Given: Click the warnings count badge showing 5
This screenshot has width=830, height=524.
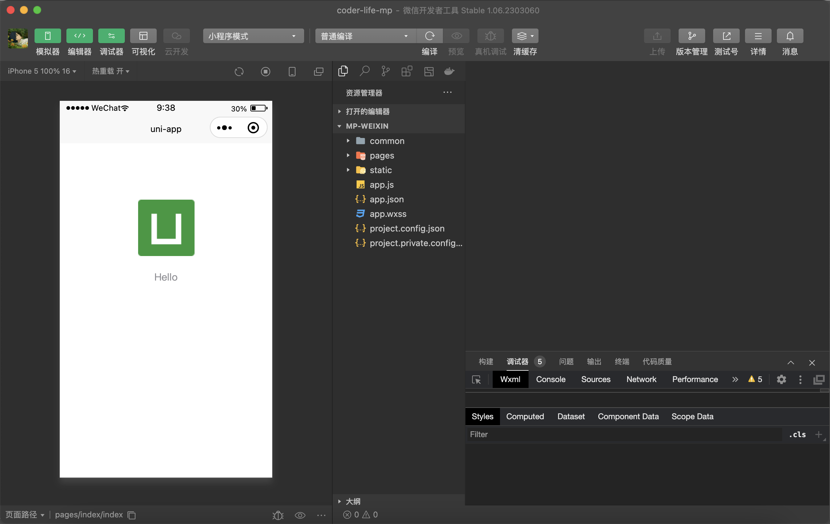Looking at the screenshot, I should click(x=755, y=379).
